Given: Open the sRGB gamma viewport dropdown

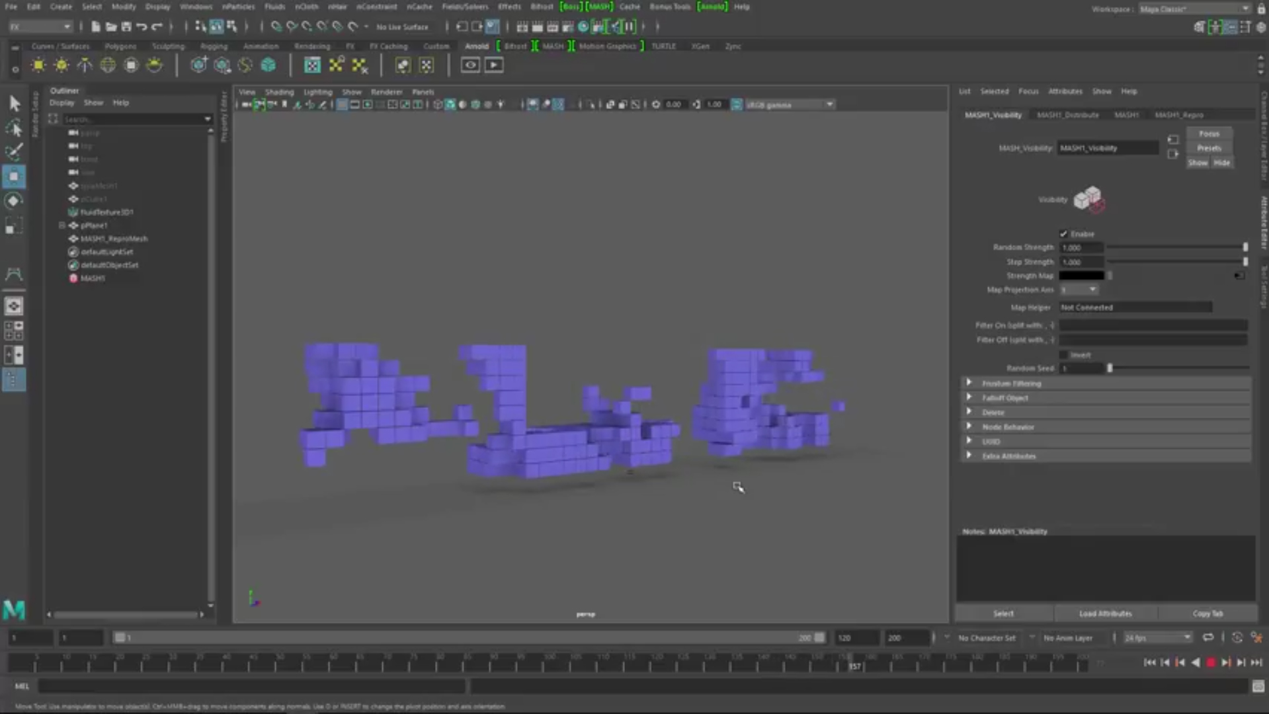Looking at the screenshot, I should 790,104.
